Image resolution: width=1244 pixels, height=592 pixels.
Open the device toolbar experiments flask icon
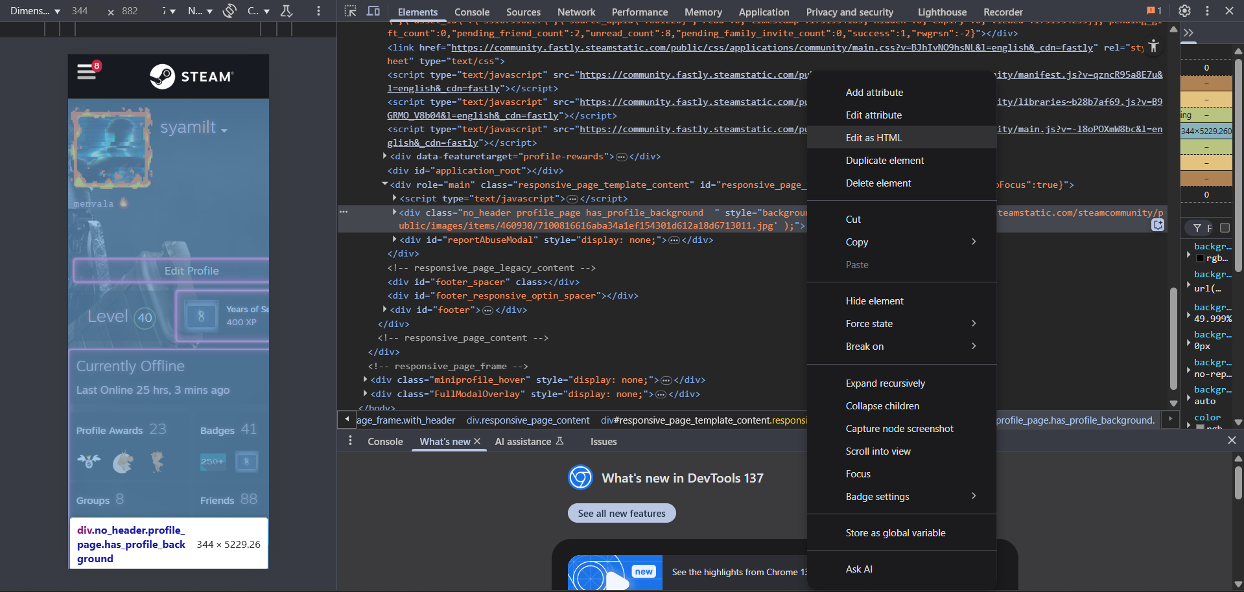tap(287, 11)
